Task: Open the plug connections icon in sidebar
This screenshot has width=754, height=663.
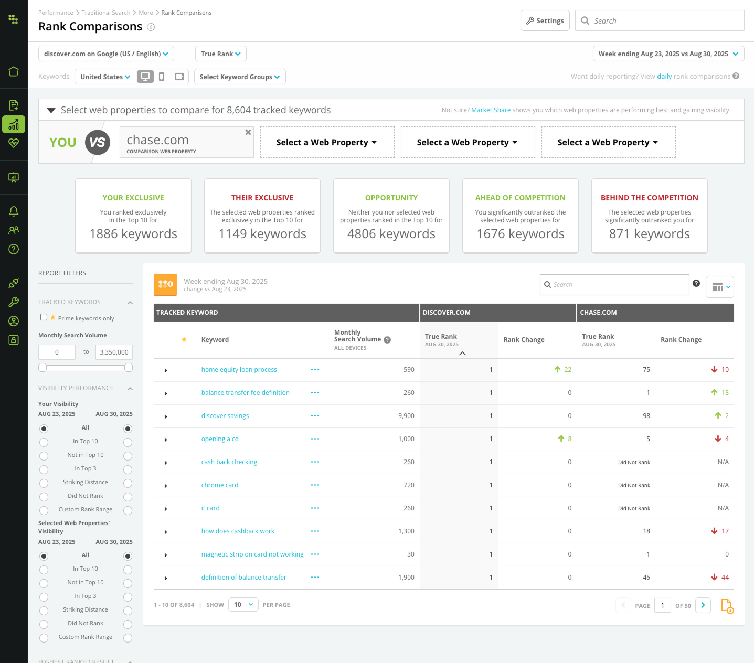Action: pyautogui.click(x=14, y=283)
